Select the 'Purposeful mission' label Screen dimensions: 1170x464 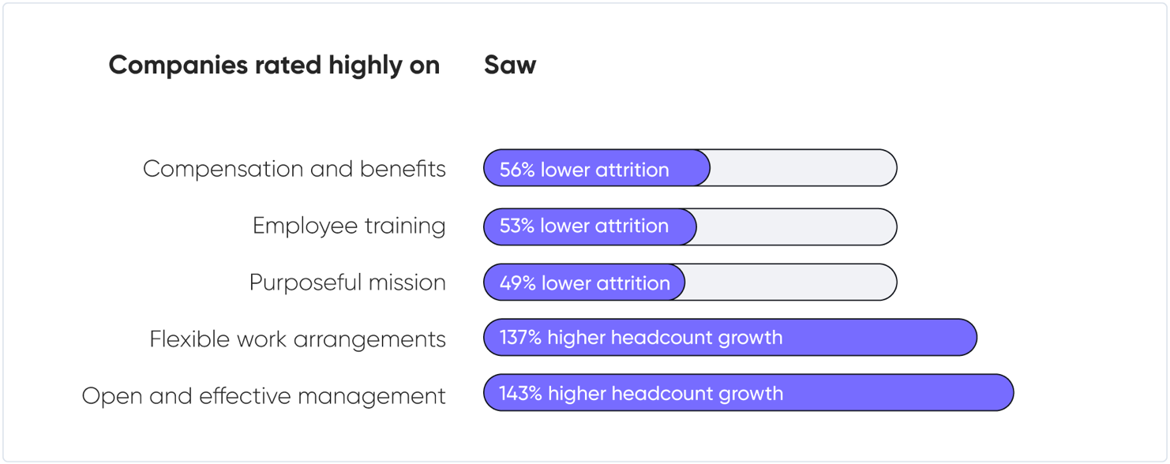(347, 283)
